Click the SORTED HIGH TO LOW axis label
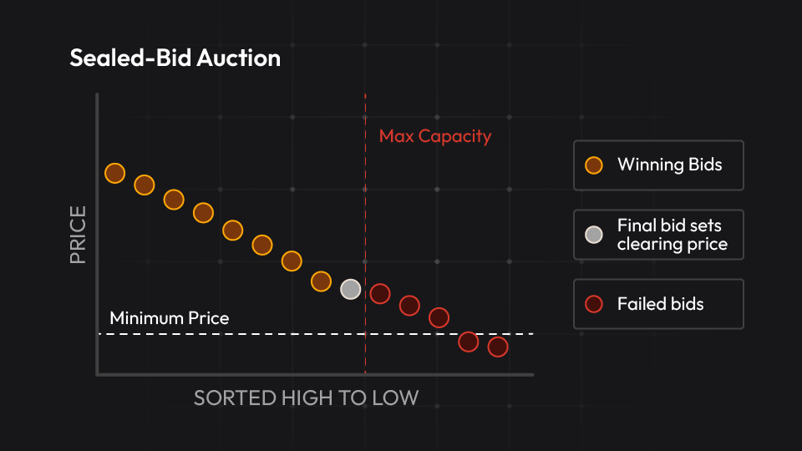Viewport: 802px width, 451px height. click(306, 398)
